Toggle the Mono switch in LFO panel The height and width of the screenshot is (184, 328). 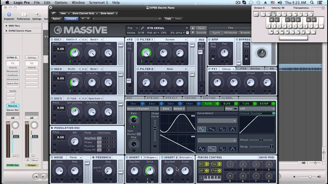click(235, 109)
